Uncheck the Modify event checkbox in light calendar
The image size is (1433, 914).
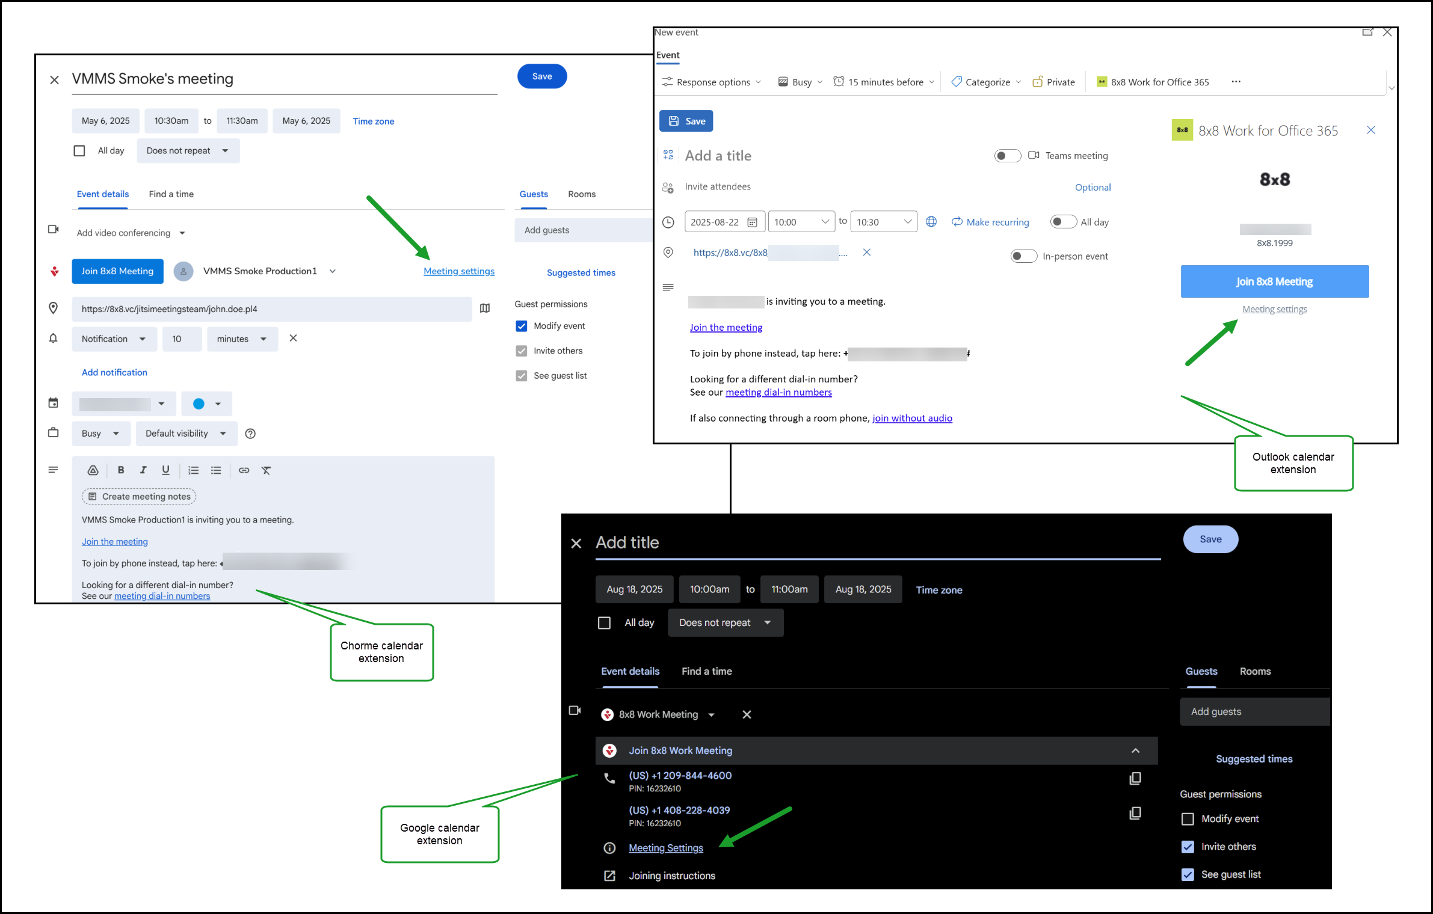(522, 326)
